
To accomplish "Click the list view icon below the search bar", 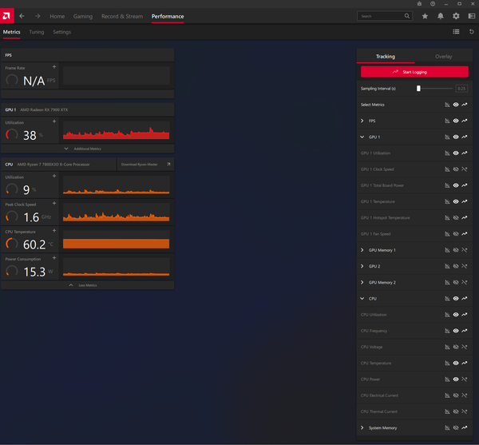I will pyautogui.click(x=456, y=32).
